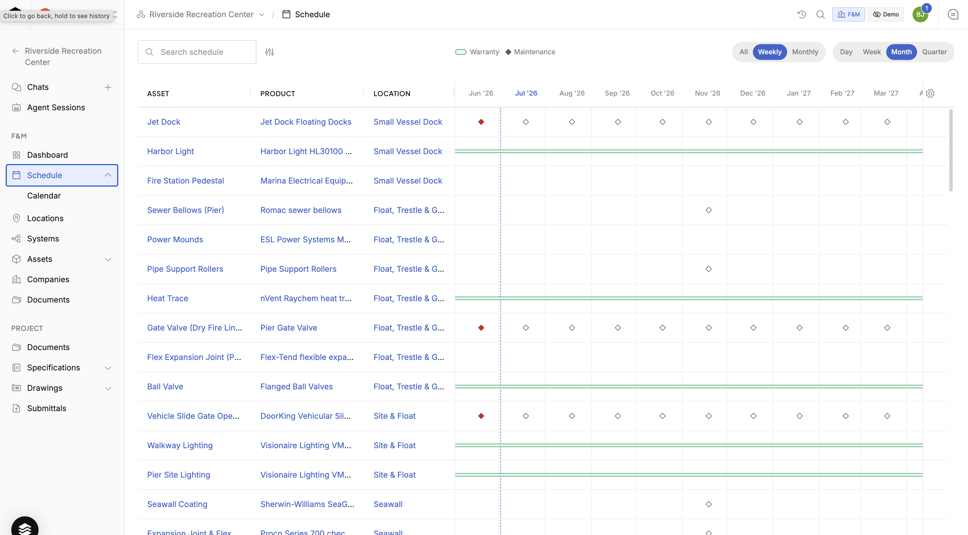Open the history clock icon in header
The width and height of the screenshot is (968, 535).
coord(802,14)
